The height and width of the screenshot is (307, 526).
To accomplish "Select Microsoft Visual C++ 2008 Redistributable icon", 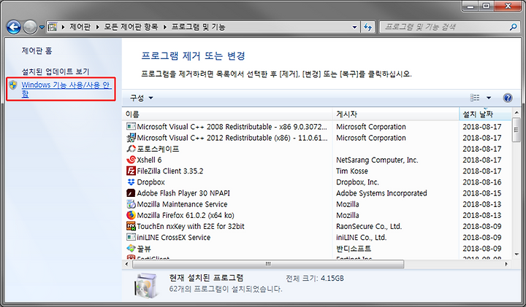I will tap(131, 127).
